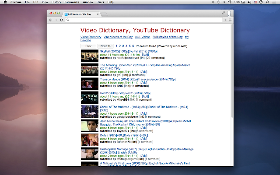Open the View menu
280x175 pixels.
click(45, 2)
